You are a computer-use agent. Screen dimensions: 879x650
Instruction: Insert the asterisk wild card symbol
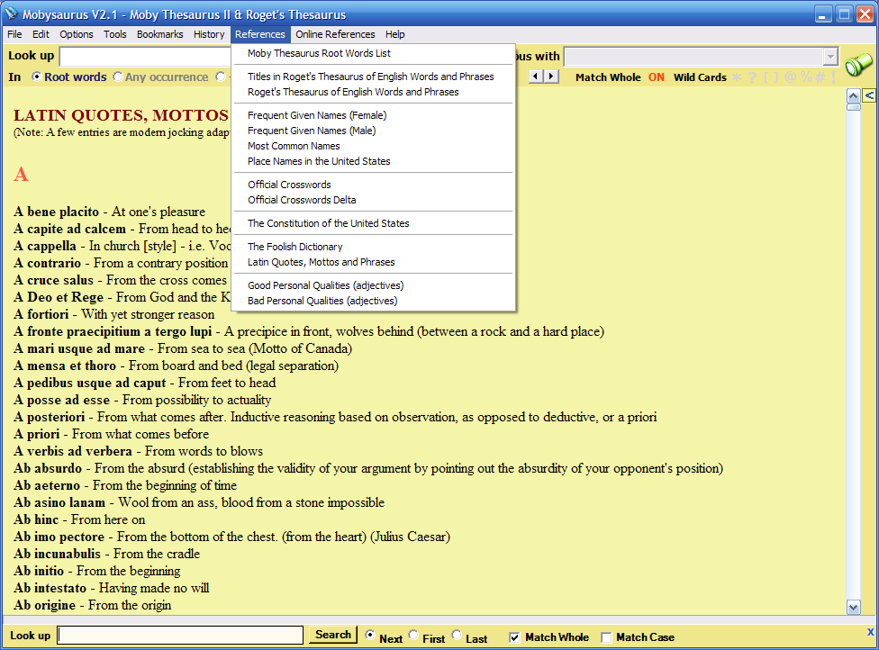[x=737, y=77]
